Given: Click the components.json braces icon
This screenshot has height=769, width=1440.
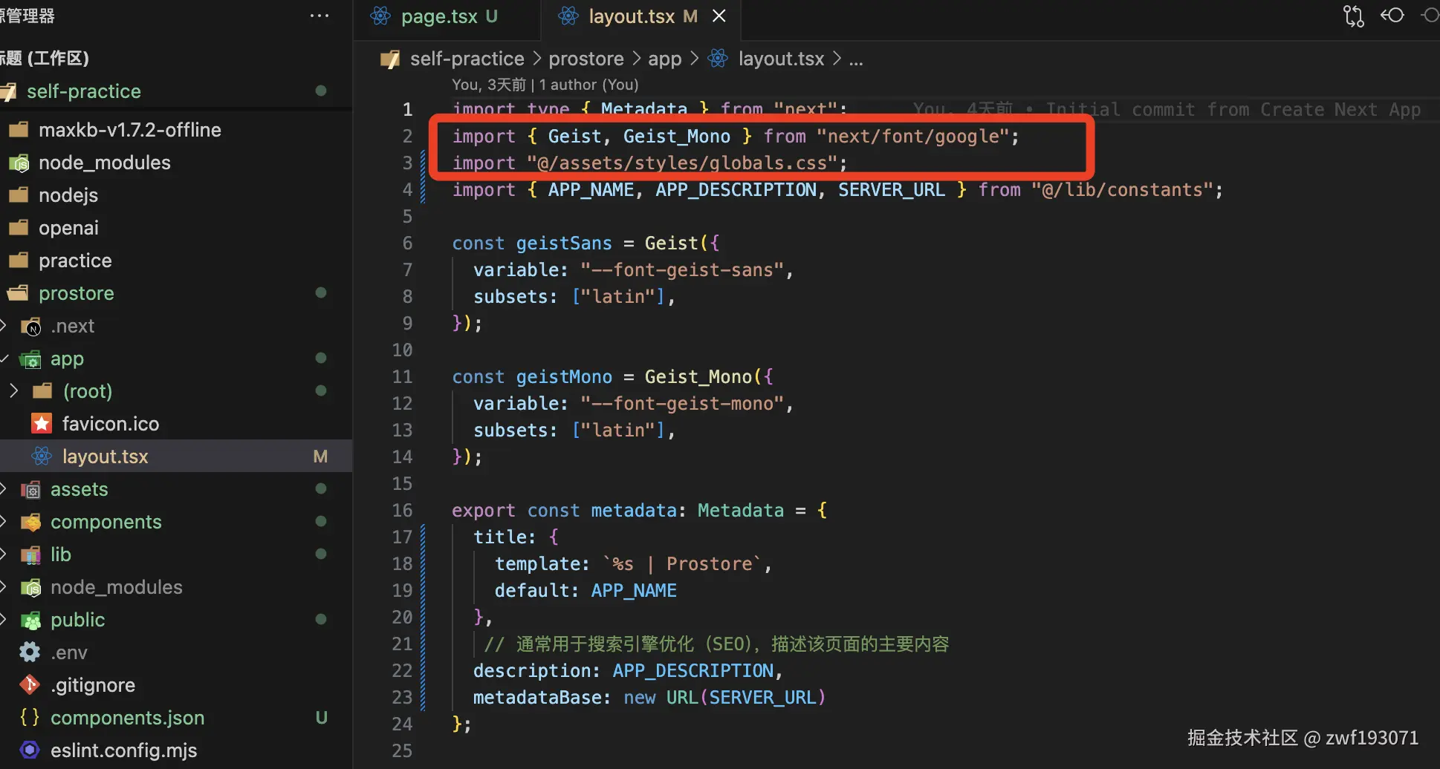Looking at the screenshot, I should pyautogui.click(x=30, y=718).
